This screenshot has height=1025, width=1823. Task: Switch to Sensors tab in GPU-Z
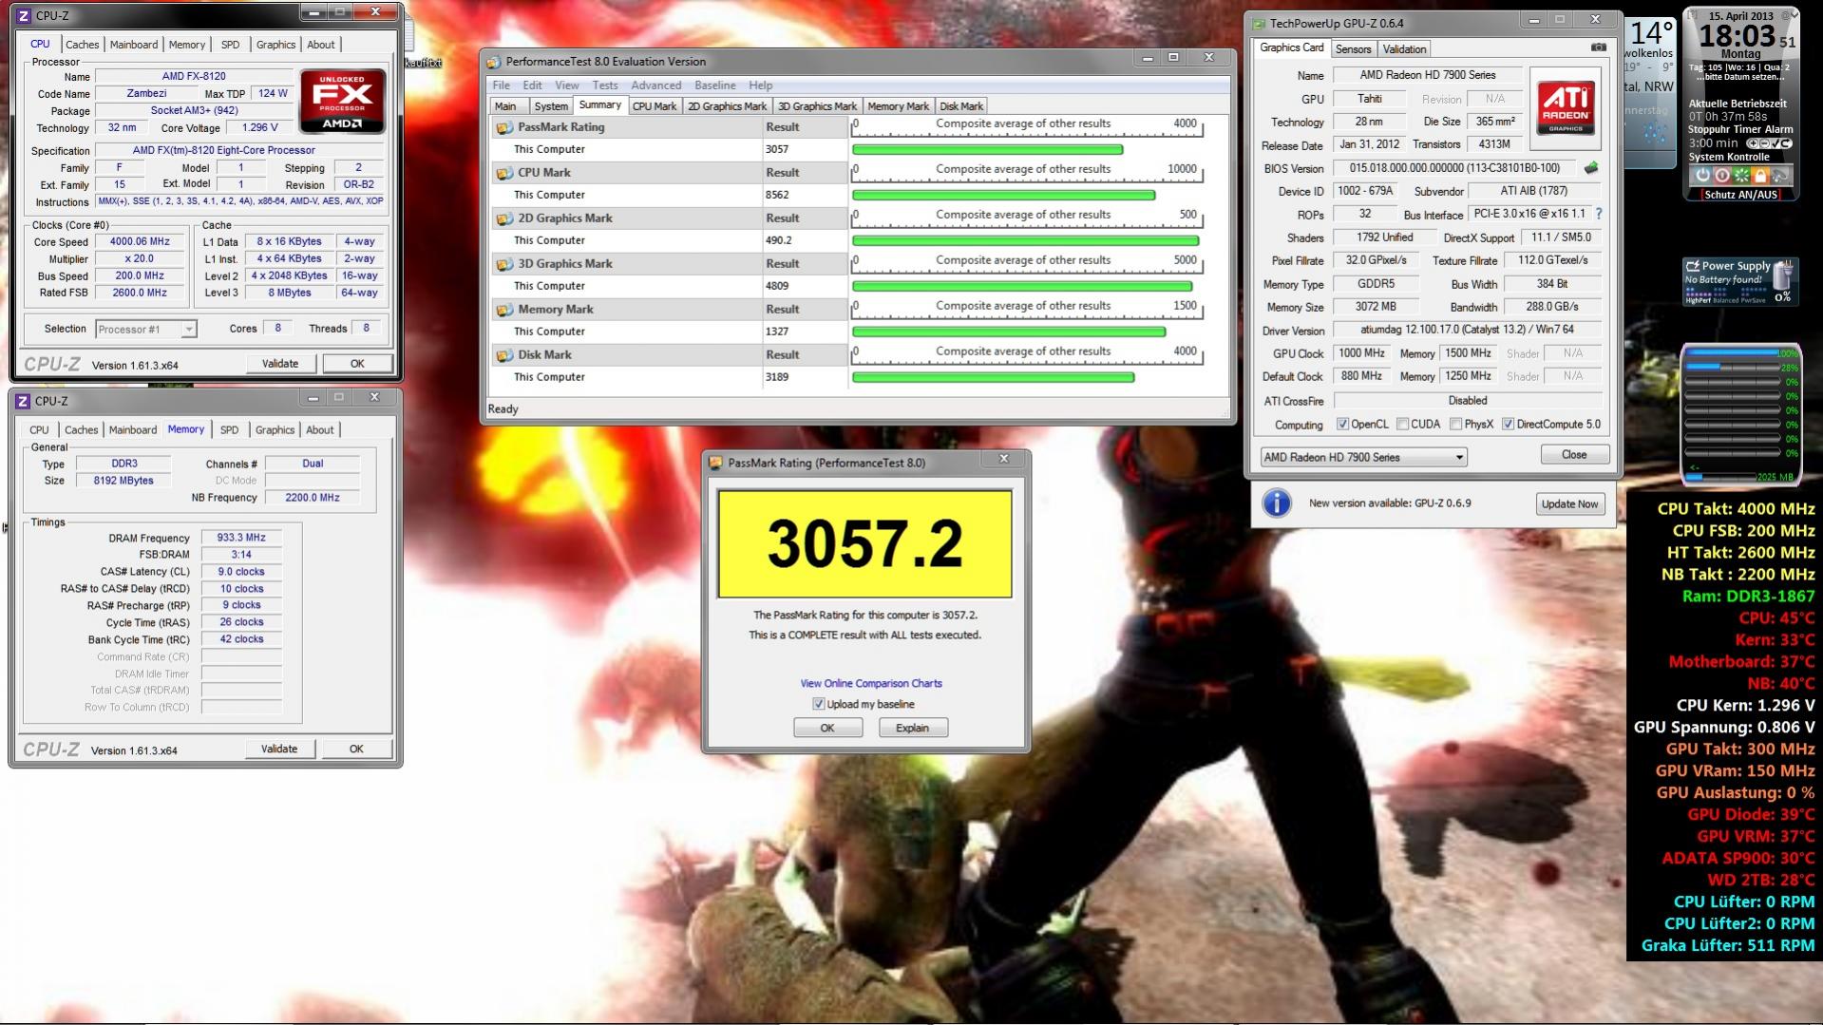[1353, 49]
